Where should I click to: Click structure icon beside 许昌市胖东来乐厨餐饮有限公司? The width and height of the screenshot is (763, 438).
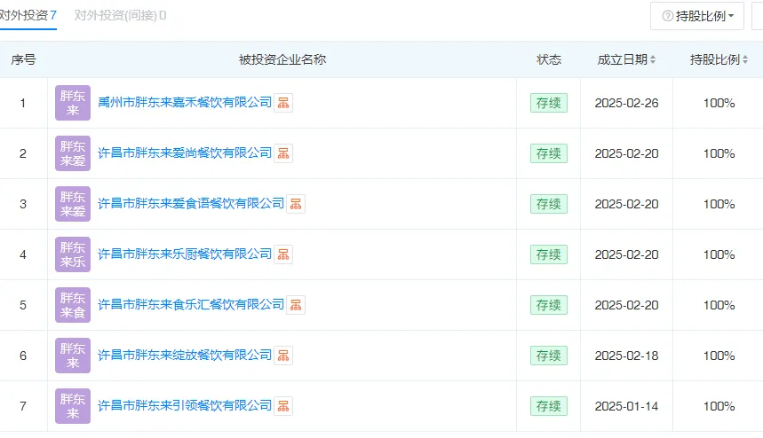tap(283, 254)
